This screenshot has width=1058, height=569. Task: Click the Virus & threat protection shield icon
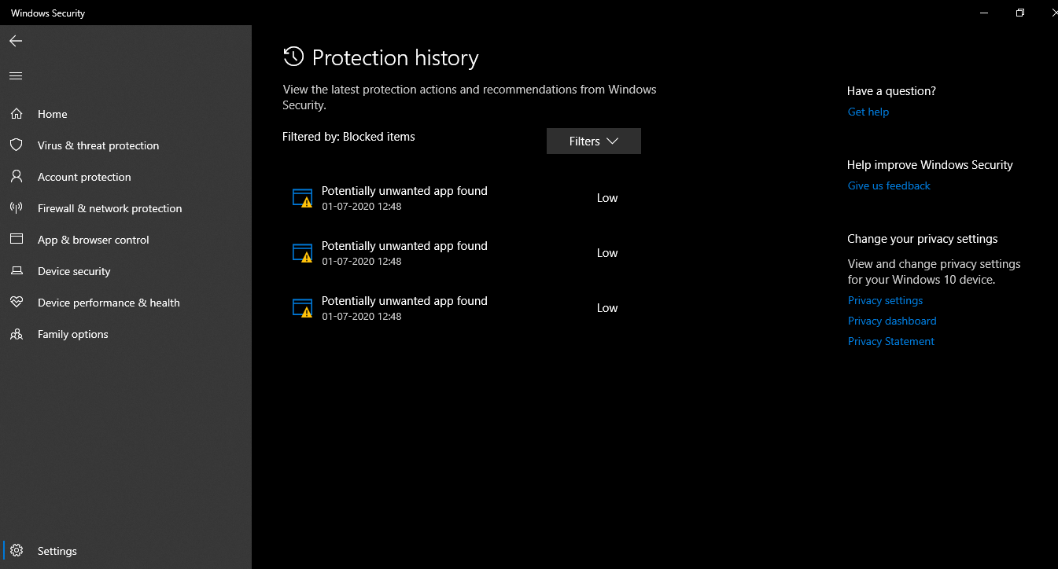click(x=16, y=145)
